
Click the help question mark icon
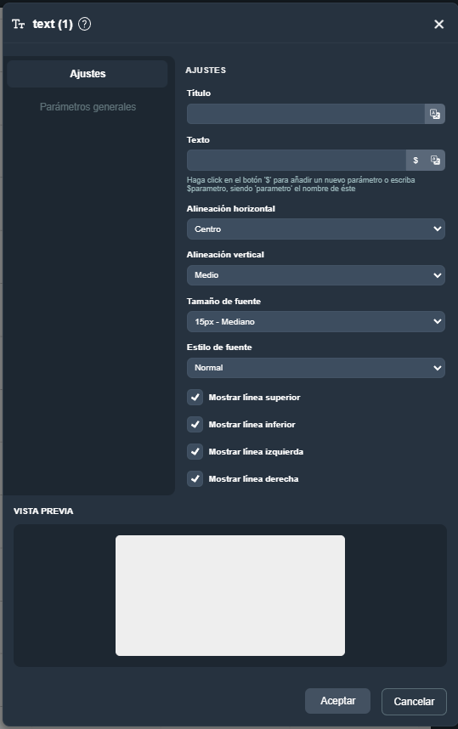pyautogui.click(x=84, y=24)
